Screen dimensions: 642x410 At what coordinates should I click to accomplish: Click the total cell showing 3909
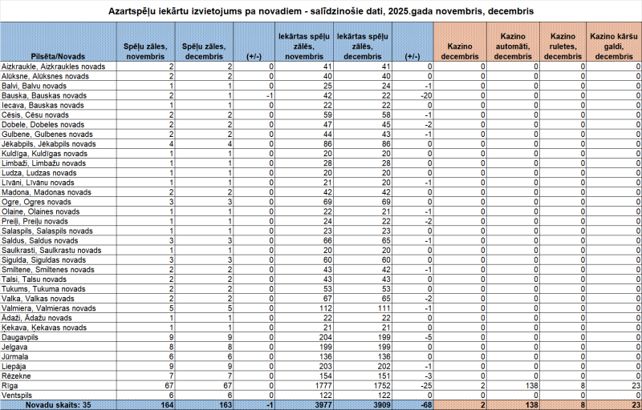(x=364, y=405)
